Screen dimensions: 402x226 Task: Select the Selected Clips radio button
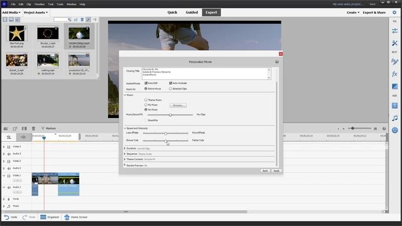tap(170, 89)
